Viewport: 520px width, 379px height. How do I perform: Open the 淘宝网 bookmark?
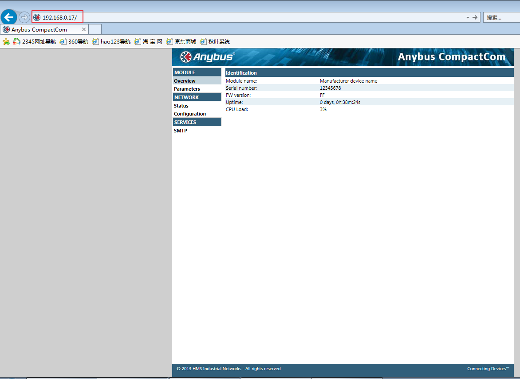[148, 41]
